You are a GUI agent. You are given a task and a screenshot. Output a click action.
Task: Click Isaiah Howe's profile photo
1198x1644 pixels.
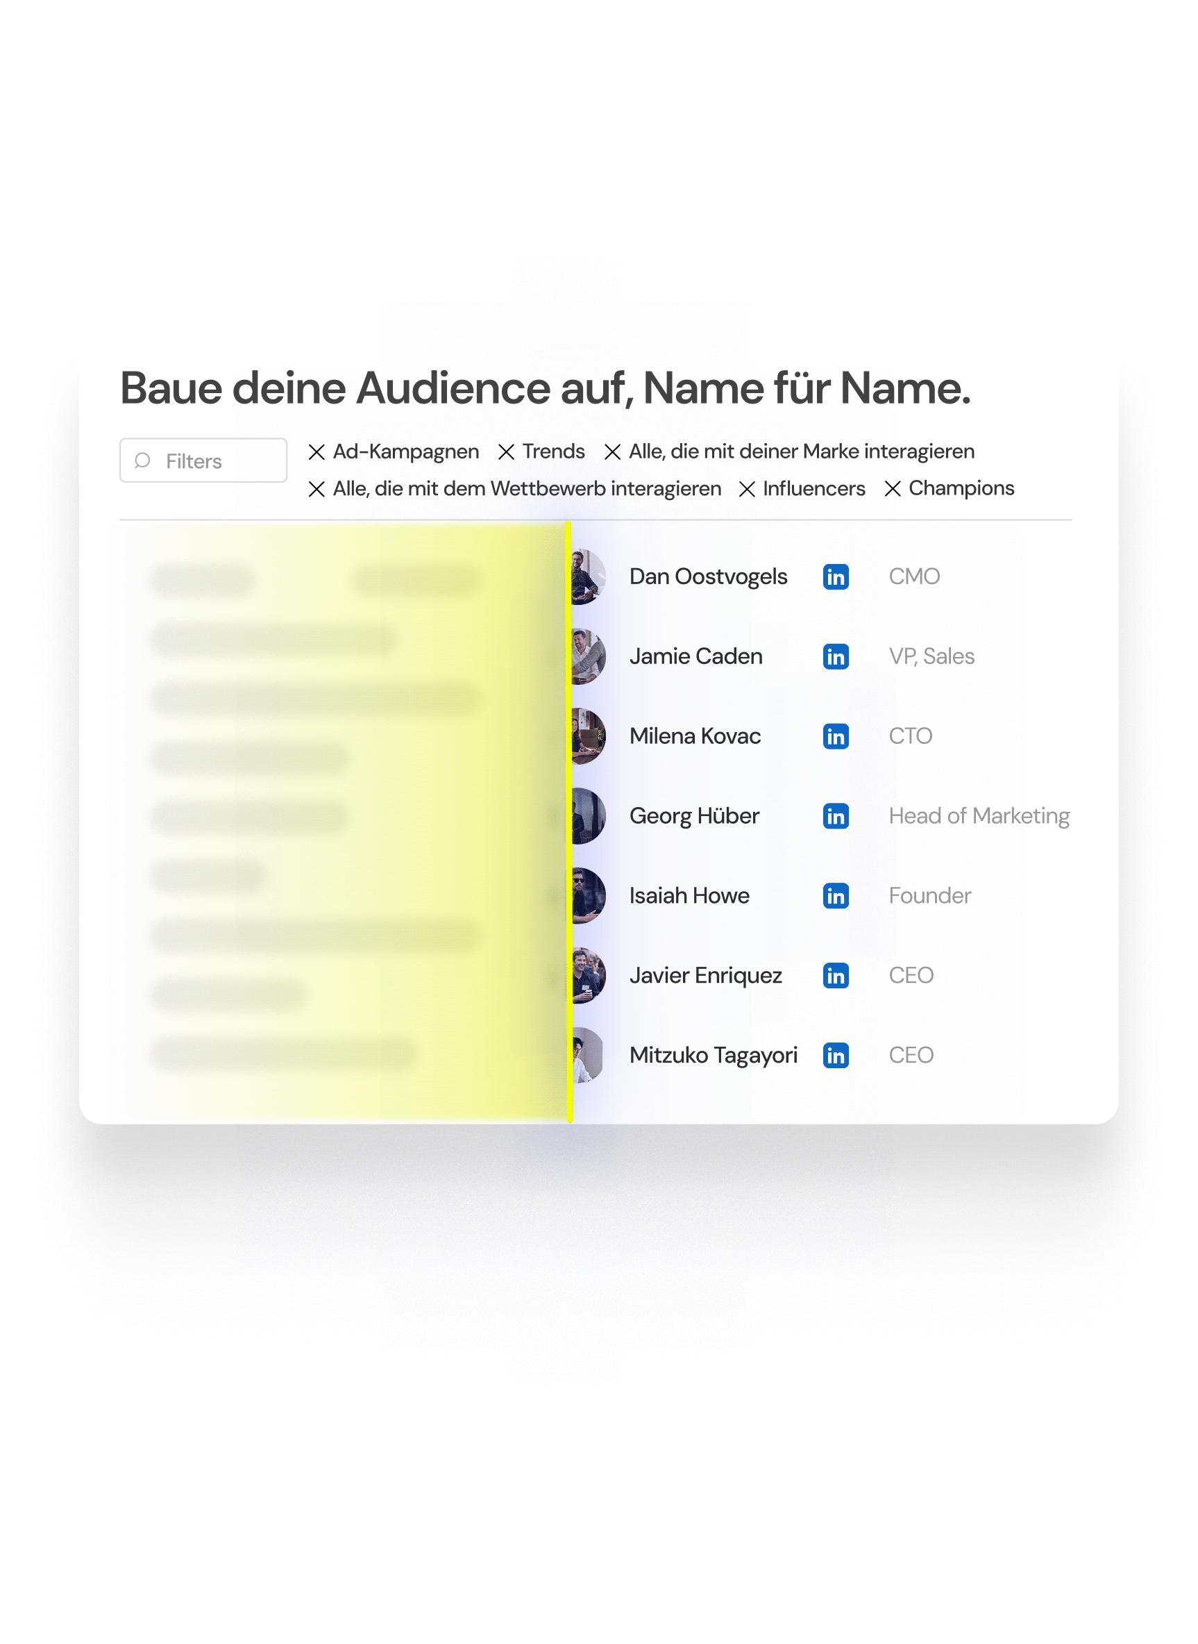click(588, 896)
